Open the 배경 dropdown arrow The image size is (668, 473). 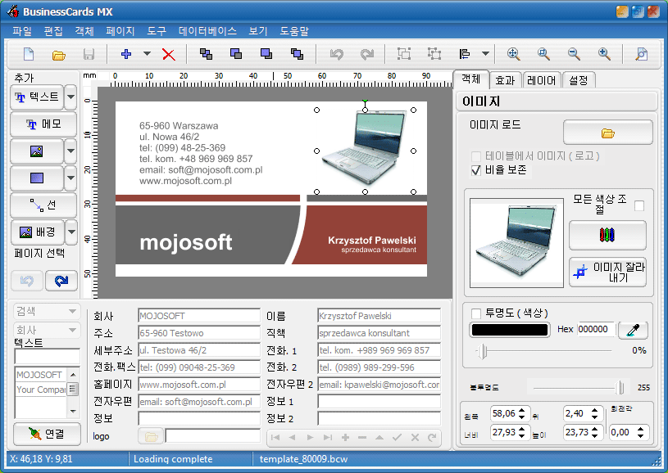(70, 232)
